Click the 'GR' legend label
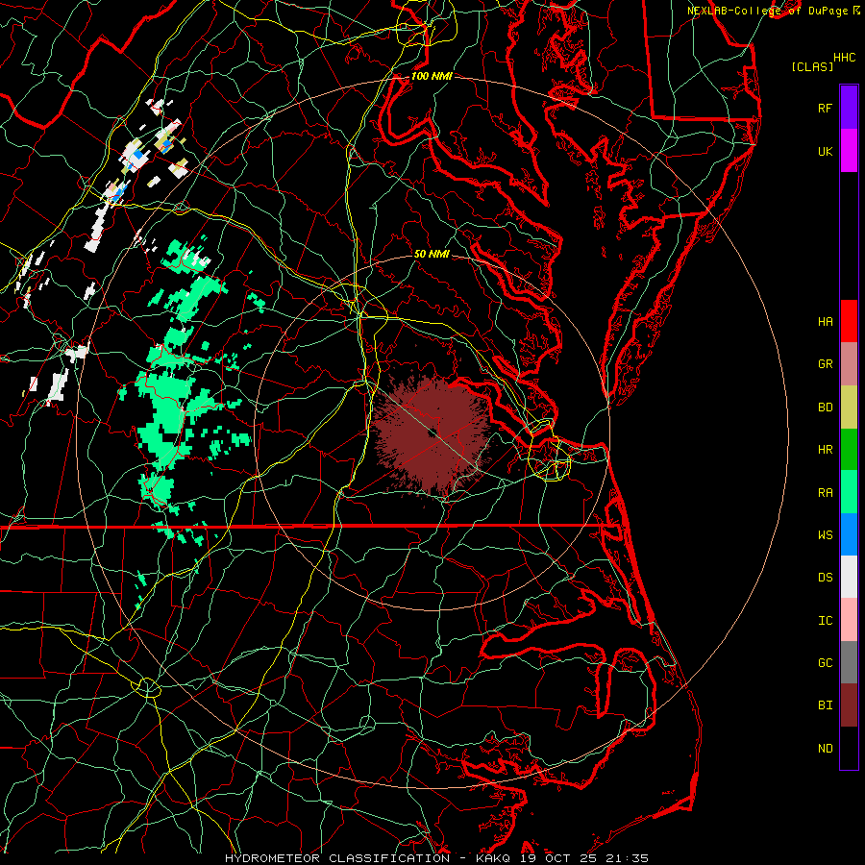 [x=825, y=364]
